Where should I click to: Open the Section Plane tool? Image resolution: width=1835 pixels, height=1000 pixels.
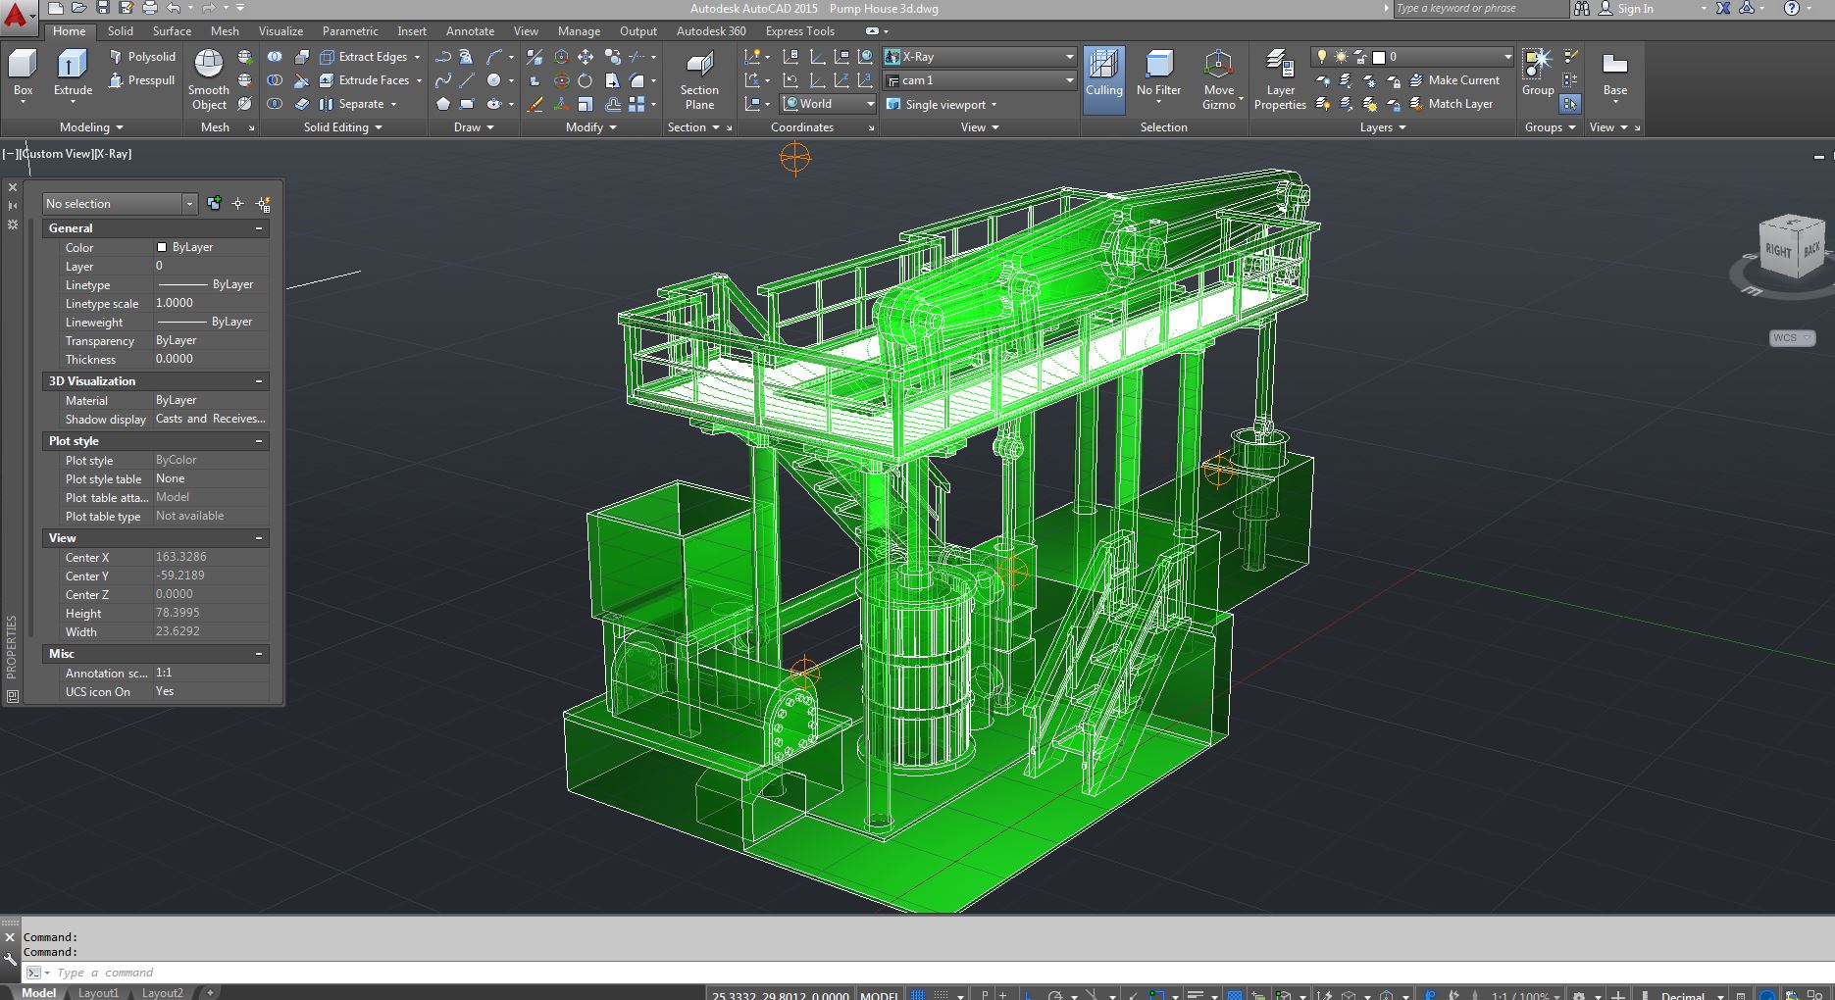699,80
